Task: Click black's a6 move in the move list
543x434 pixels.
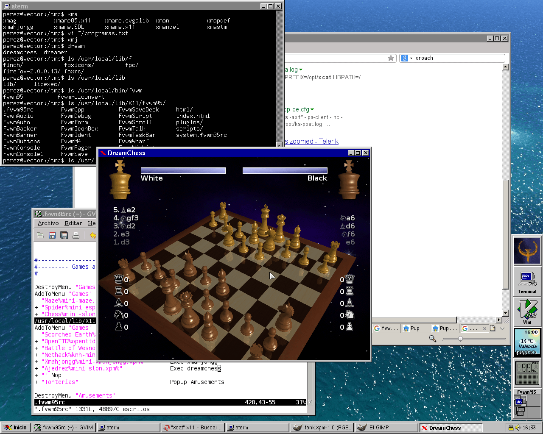Action: tap(347, 218)
